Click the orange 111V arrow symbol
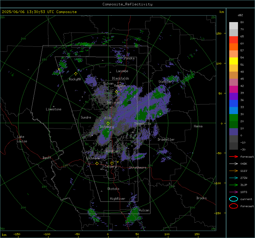 [x=233, y=171]
